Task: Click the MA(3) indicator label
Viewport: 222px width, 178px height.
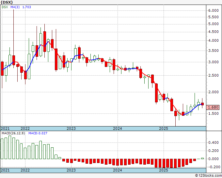Action: (15, 7)
